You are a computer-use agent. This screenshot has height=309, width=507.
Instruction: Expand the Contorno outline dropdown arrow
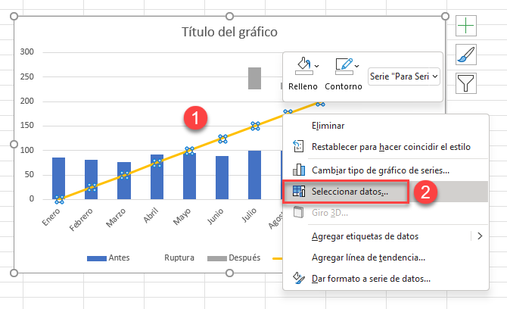(x=356, y=66)
